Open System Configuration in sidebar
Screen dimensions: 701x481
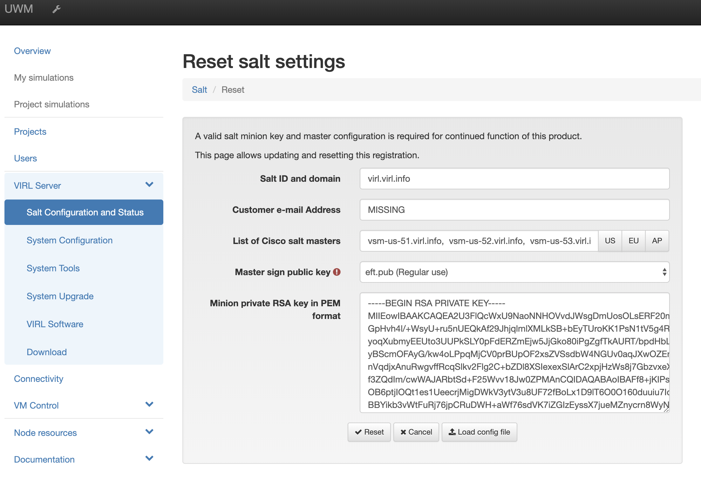coord(70,240)
